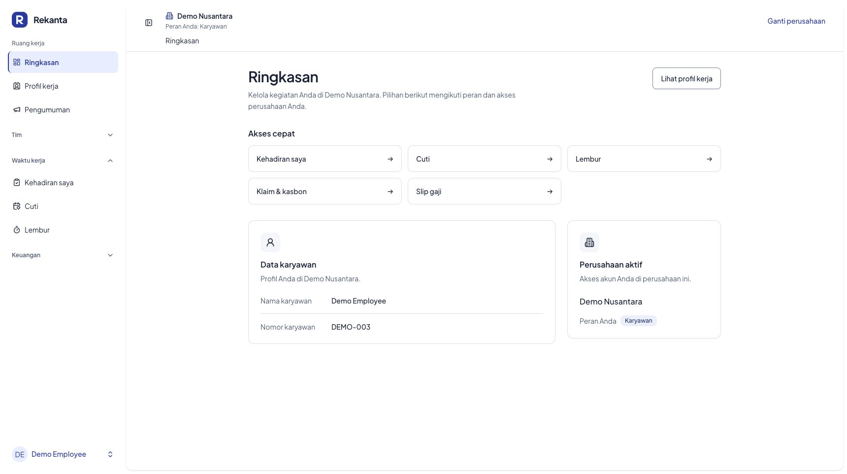847x474 pixels.
Task: Click the Cuti calendar icon in sidebar
Action: pos(17,206)
